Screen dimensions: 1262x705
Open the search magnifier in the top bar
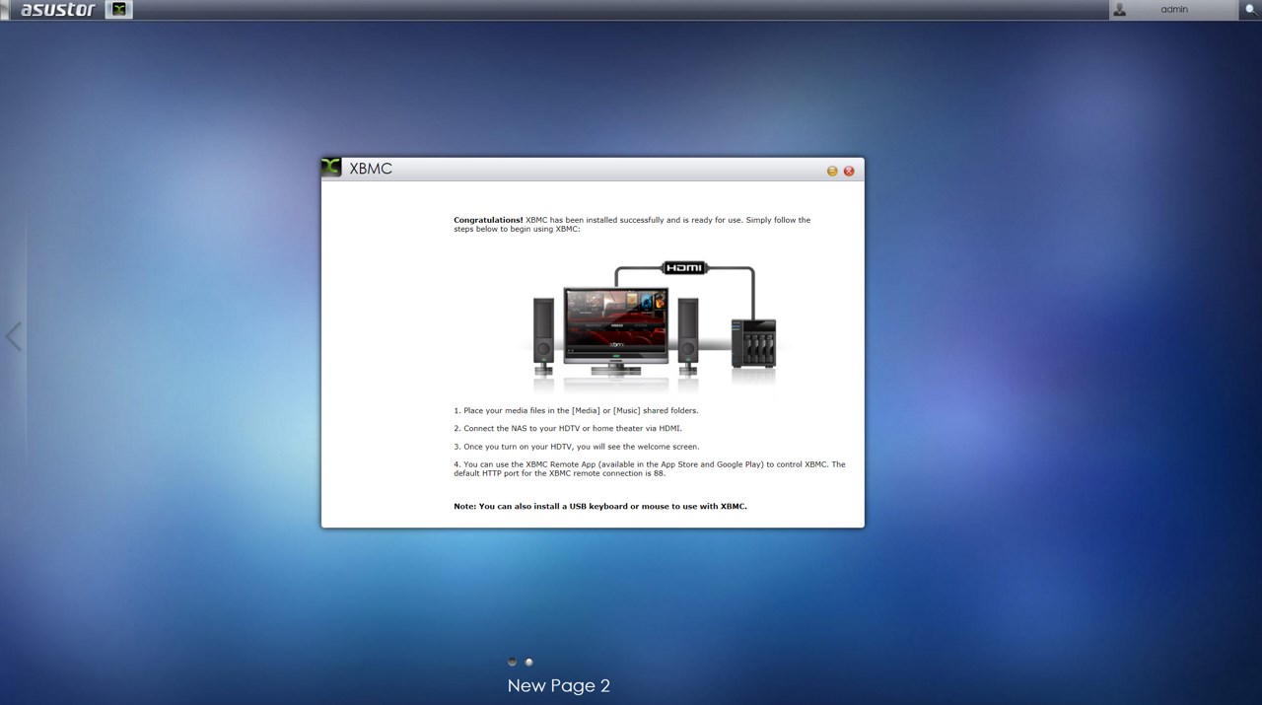click(1252, 10)
